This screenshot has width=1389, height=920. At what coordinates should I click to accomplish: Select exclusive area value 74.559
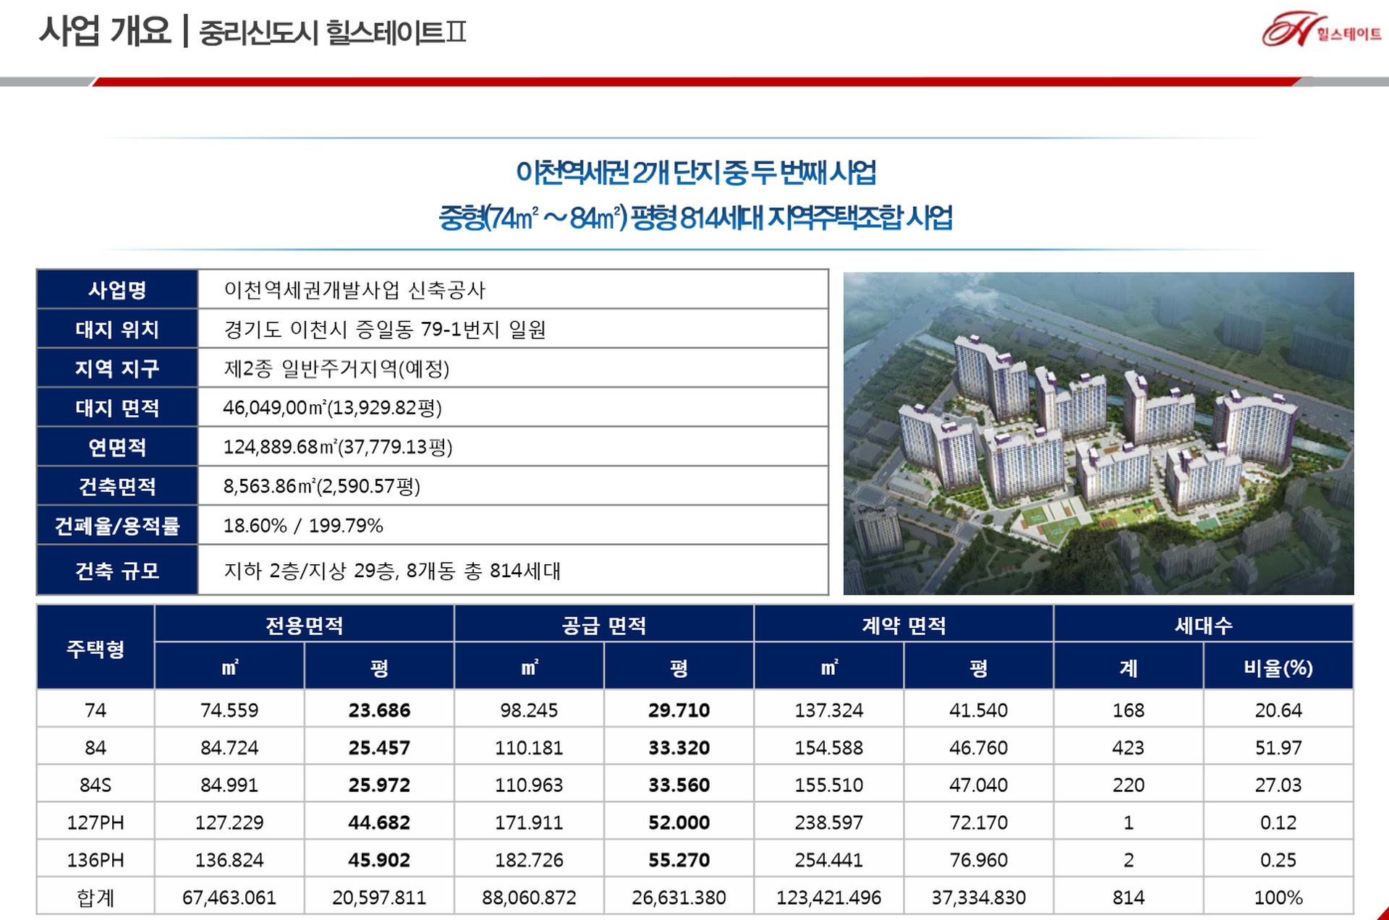point(229,710)
